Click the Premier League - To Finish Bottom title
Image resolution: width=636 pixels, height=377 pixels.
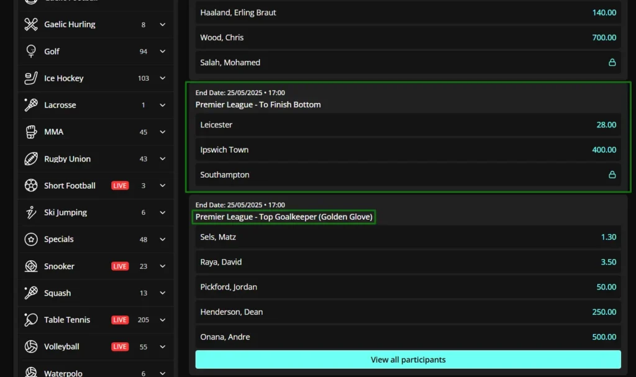pos(258,105)
